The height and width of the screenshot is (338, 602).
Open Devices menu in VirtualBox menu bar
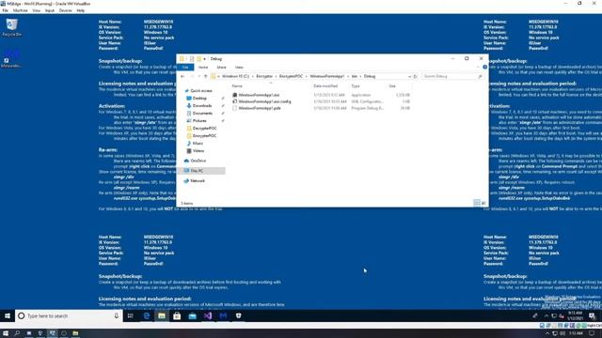tap(65, 10)
